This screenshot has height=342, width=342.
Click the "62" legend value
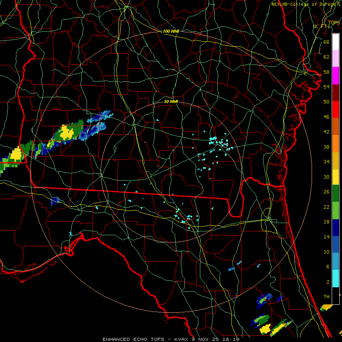coord(326,57)
